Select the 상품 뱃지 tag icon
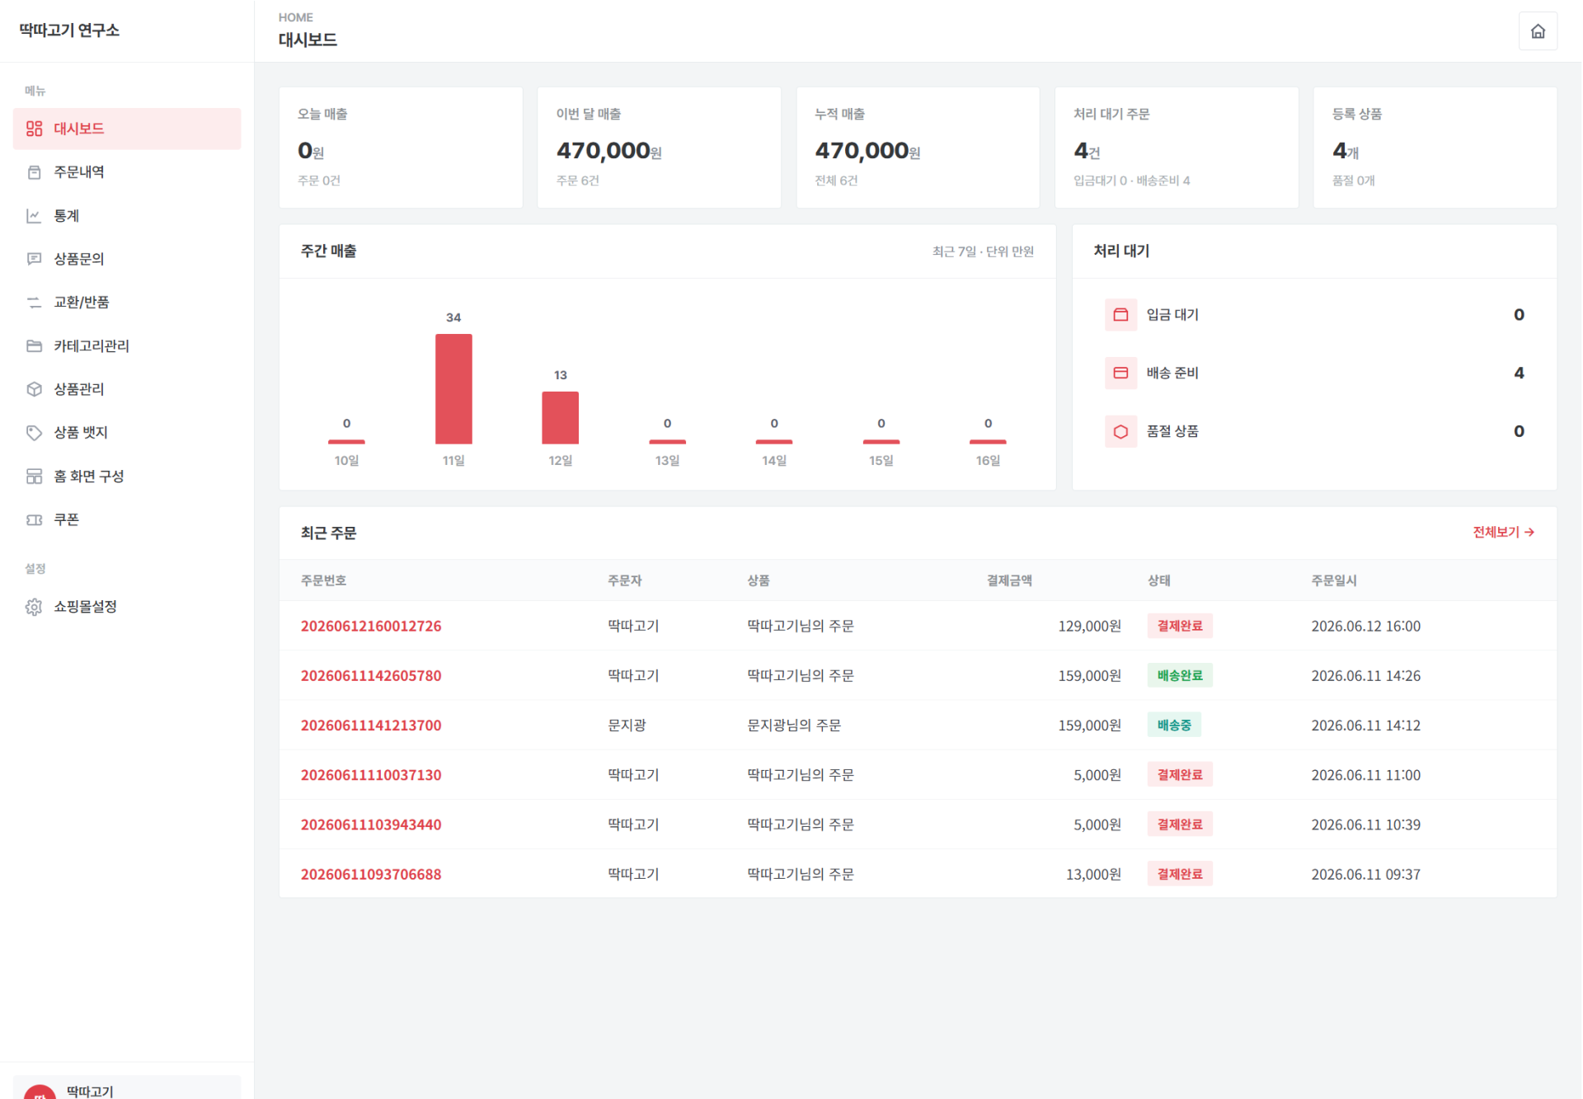 (x=34, y=433)
